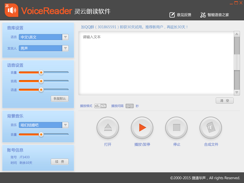
Task: Open the Smart Voice Home (智能语音之家) icon
Action: pos(203,15)
